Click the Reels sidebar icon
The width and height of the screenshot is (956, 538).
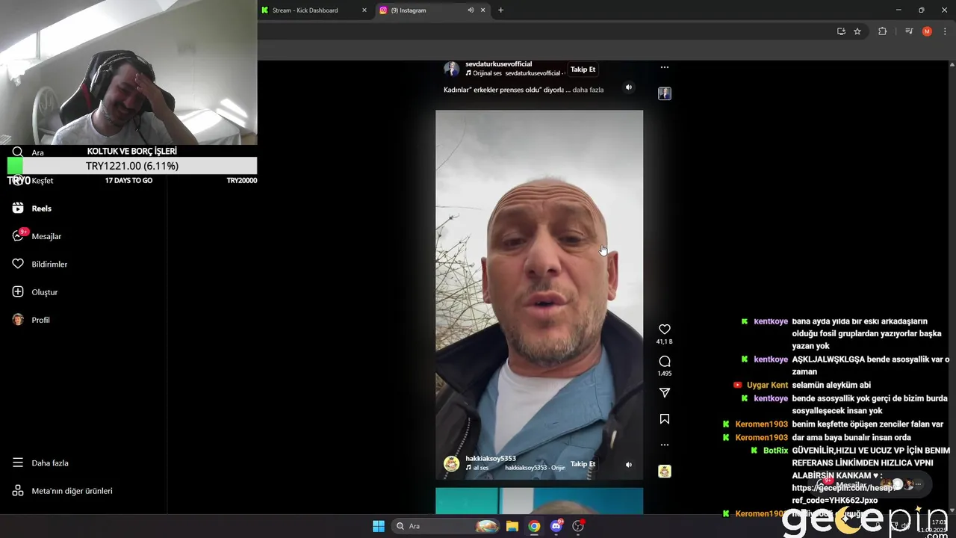coord(18,208)
